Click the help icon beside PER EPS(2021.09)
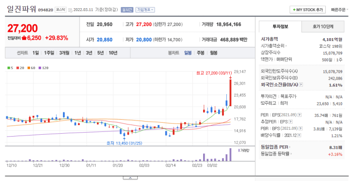Image resolution: width=349 pixels, height=181 pixels. (x=300, y=115)
